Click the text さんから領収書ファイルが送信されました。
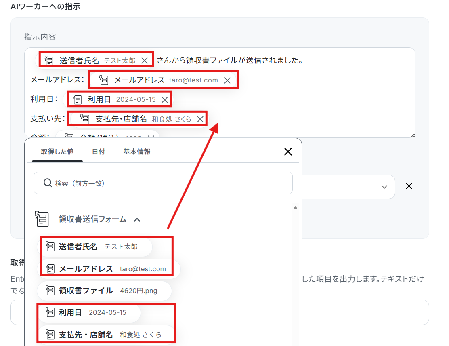This screenshot has height=346, width=449. tap(230, 60)
